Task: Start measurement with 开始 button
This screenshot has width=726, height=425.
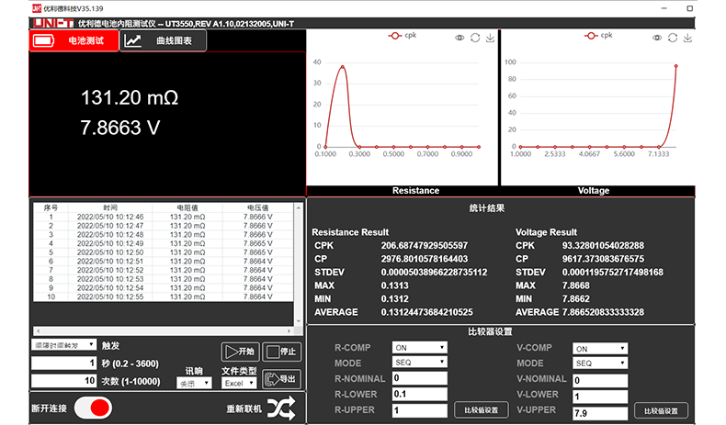Action: coord(240,352)
